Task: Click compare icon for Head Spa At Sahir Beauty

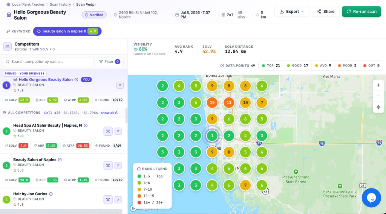Action: coord(108,131)
